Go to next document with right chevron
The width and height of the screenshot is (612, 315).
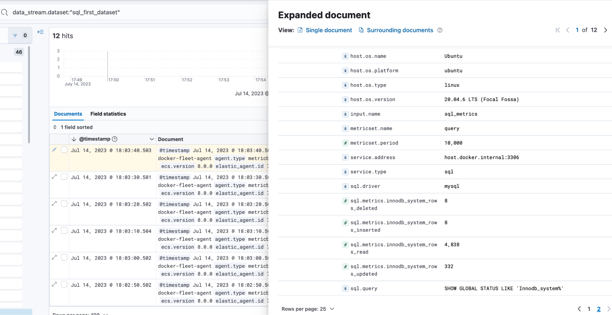(605, 30)
